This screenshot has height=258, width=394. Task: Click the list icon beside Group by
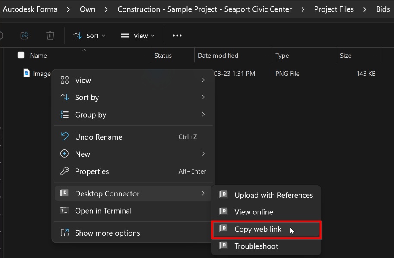click(65, 115)
